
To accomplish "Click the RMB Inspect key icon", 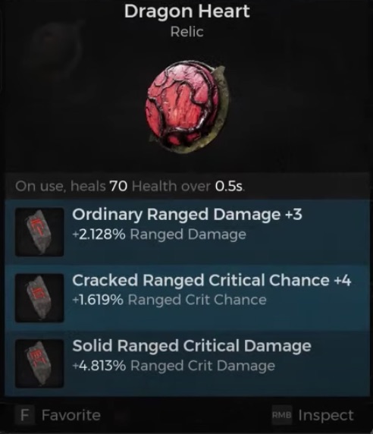I will pos(281,415).
